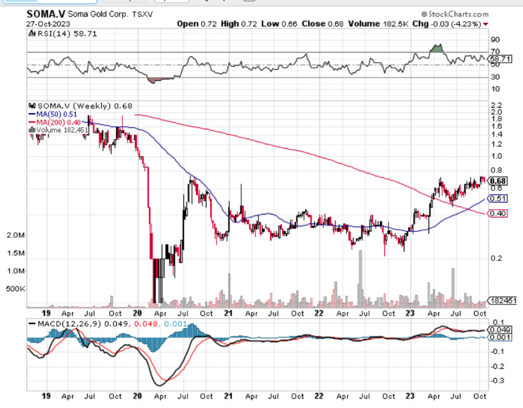Image resolution: width=523 pixels, height=408 pixels.
Task: Click the MACD(12,26,9) 0.049 legend label
Action: click(x=82, y=324)
